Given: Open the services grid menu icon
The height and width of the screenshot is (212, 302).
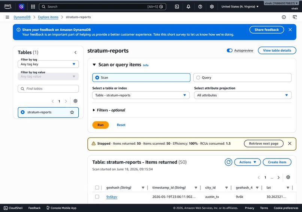Looking at the screenshot, I should pyautogui.click(x=33, y=6).
